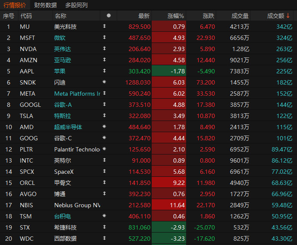Screen dimensions: 297x245
Task: Select the TSLA 特斯拉 row
Action: pos(149,116)
